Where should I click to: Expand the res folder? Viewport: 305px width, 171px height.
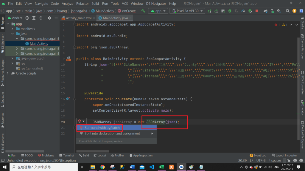(13, 64)
